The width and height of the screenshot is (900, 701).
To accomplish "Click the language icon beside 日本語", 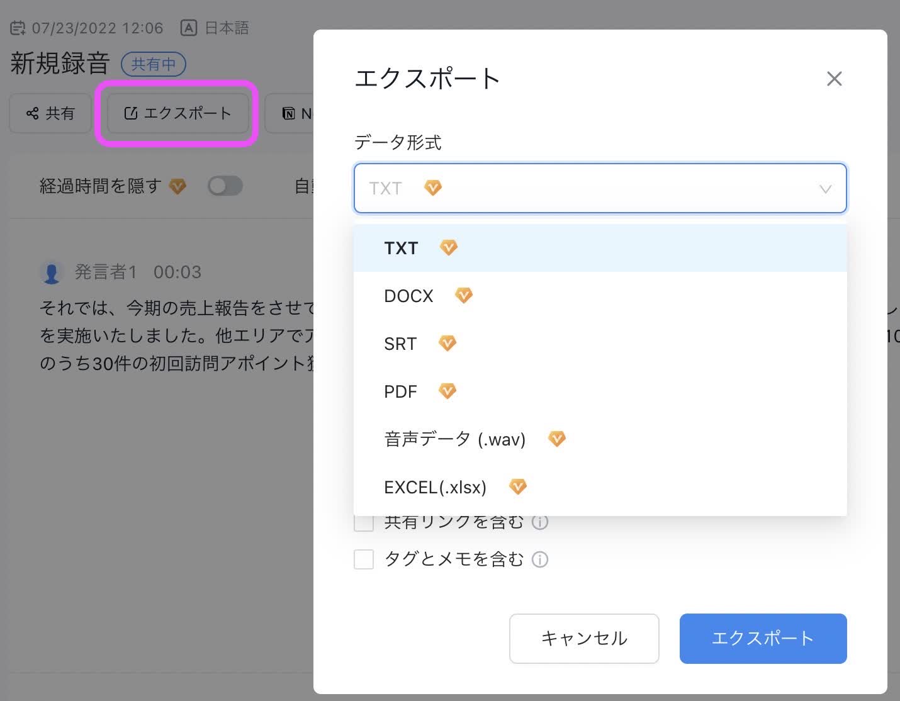I will 189,28.
